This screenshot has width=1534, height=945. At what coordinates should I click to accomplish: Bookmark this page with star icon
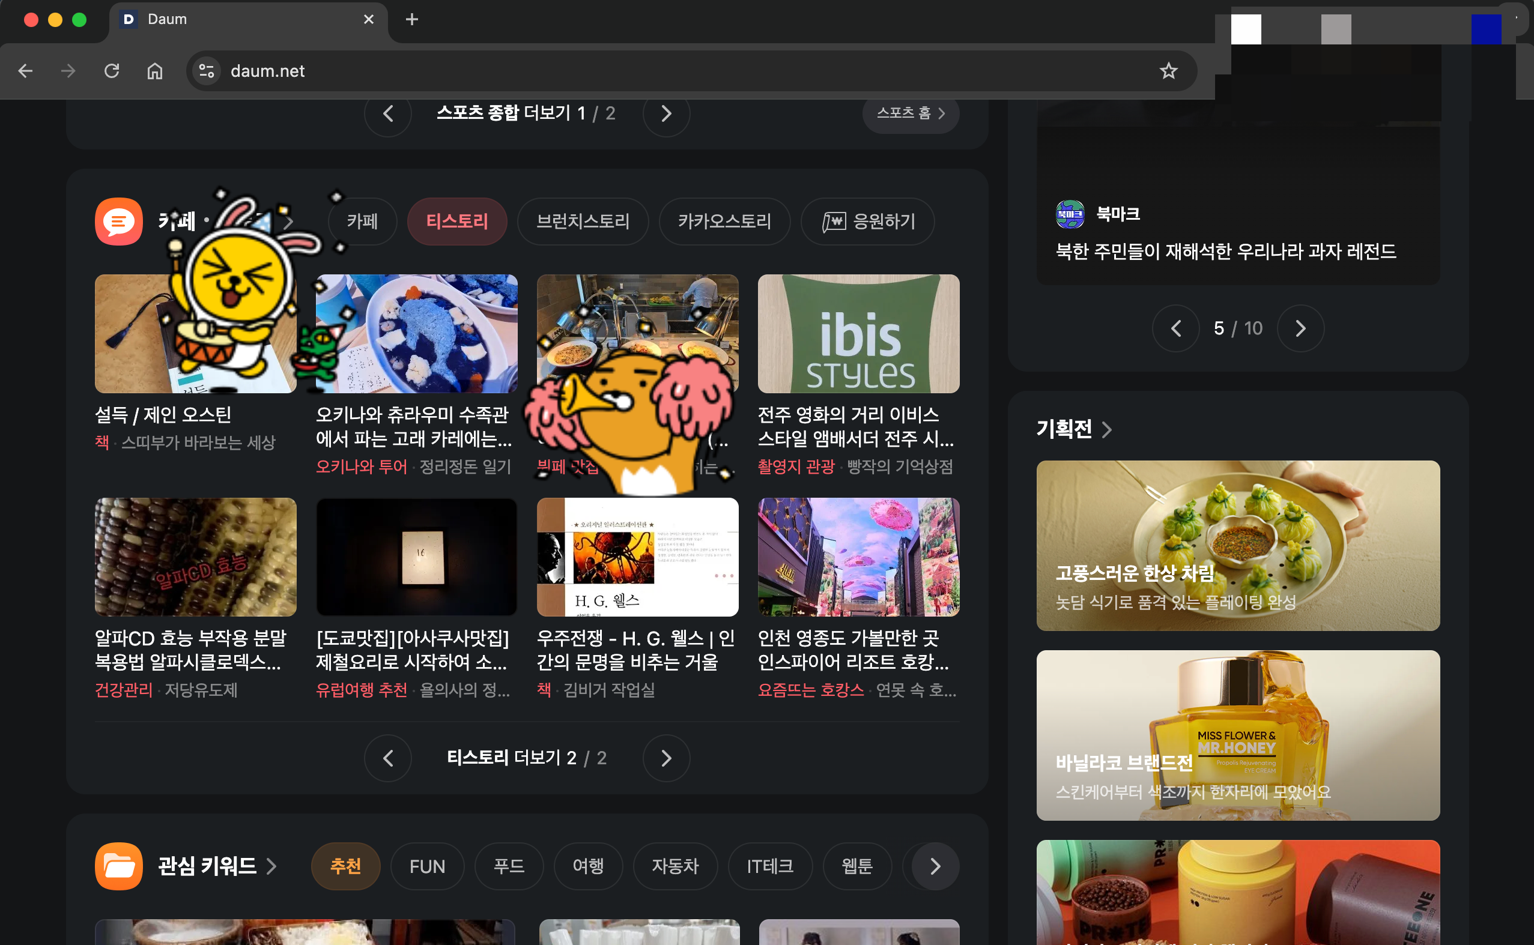click(1168, 71)
